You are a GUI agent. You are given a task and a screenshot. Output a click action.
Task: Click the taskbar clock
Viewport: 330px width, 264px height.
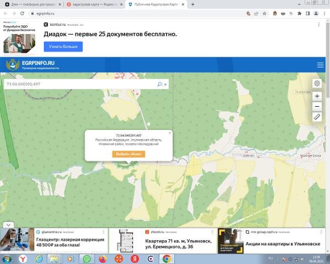[316, 259]
